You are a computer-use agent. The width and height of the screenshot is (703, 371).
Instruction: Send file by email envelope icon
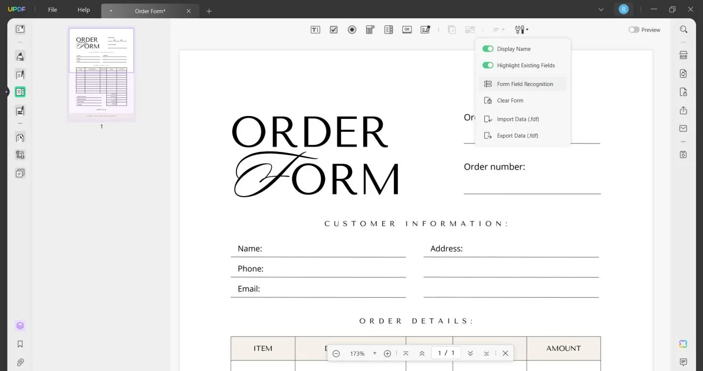pos(683,129)
